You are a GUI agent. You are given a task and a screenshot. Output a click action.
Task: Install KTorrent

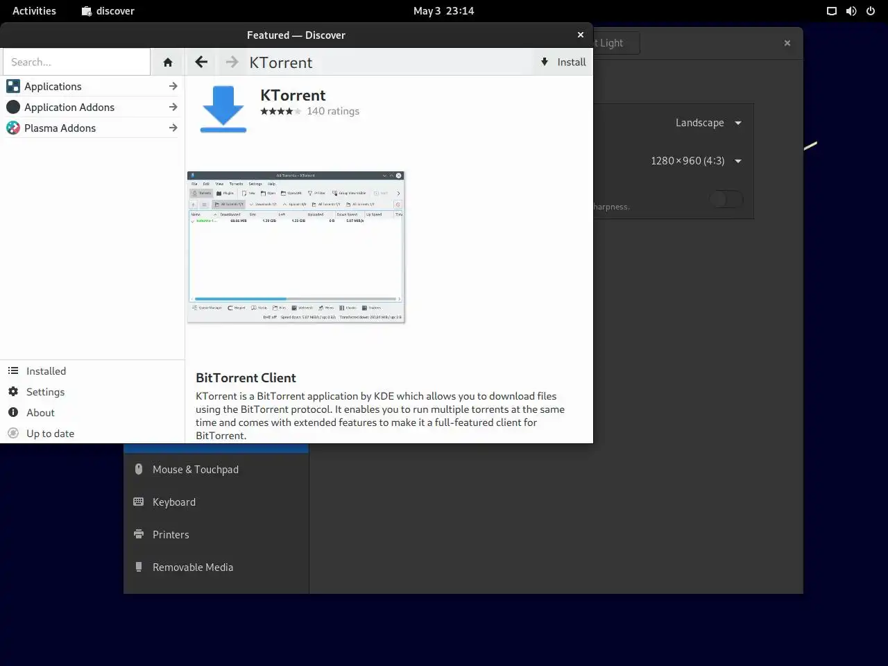[x=563, y=62]
